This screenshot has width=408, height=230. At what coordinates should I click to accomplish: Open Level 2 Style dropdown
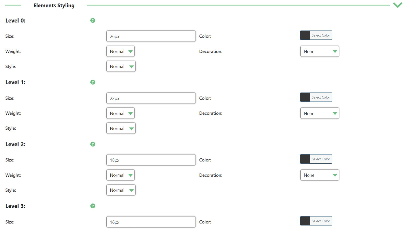coord(121,190)
